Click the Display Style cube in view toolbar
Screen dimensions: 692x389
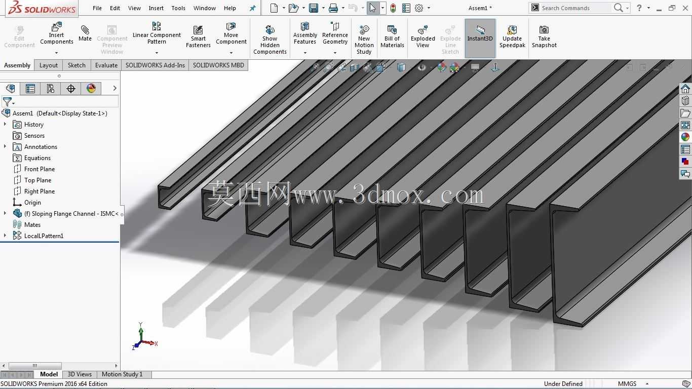401,67
